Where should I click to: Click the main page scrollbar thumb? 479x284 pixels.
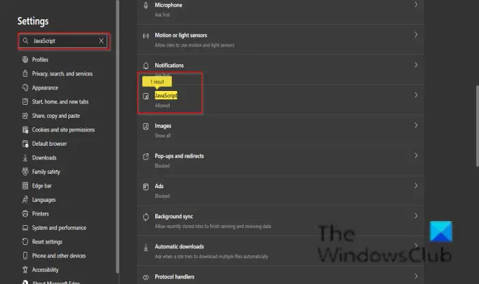(x=477, y=126)
